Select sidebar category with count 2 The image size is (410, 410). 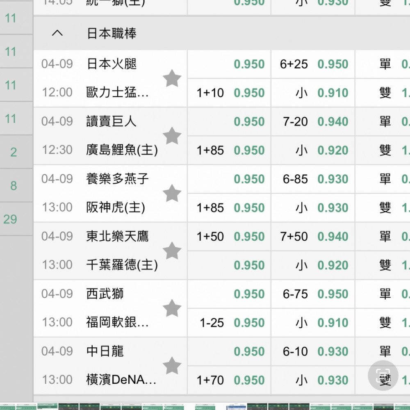point(16,152)
